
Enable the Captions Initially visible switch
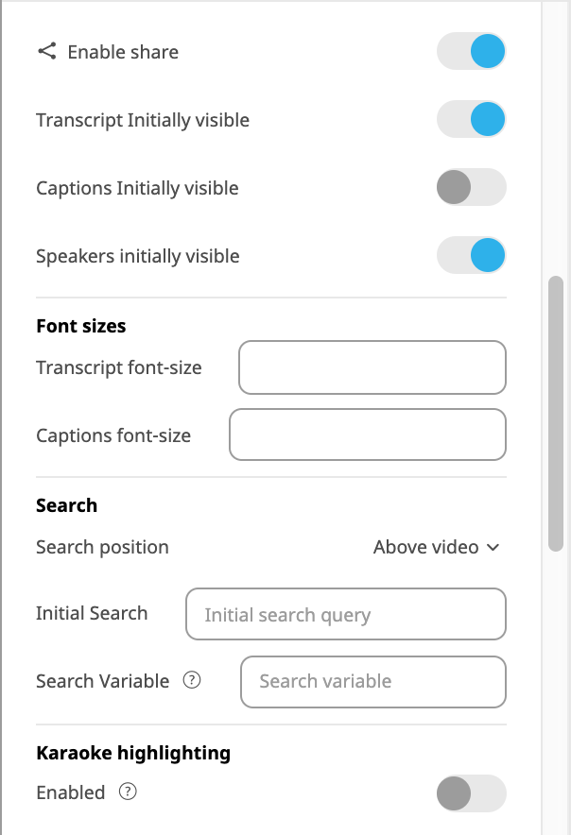[x=472, y=187]
